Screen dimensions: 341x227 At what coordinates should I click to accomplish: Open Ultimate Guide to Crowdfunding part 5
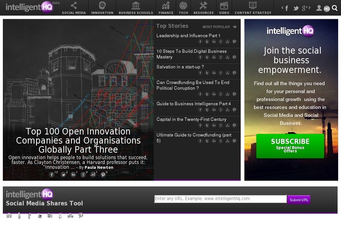(x=194, y=138)
